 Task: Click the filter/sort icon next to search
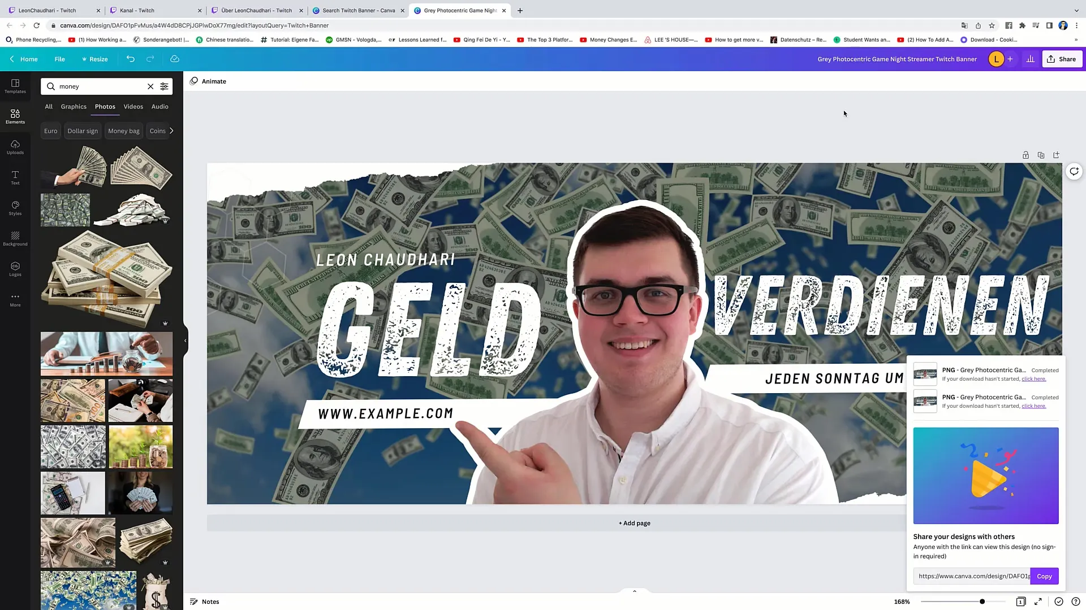(x=164, y=86)
